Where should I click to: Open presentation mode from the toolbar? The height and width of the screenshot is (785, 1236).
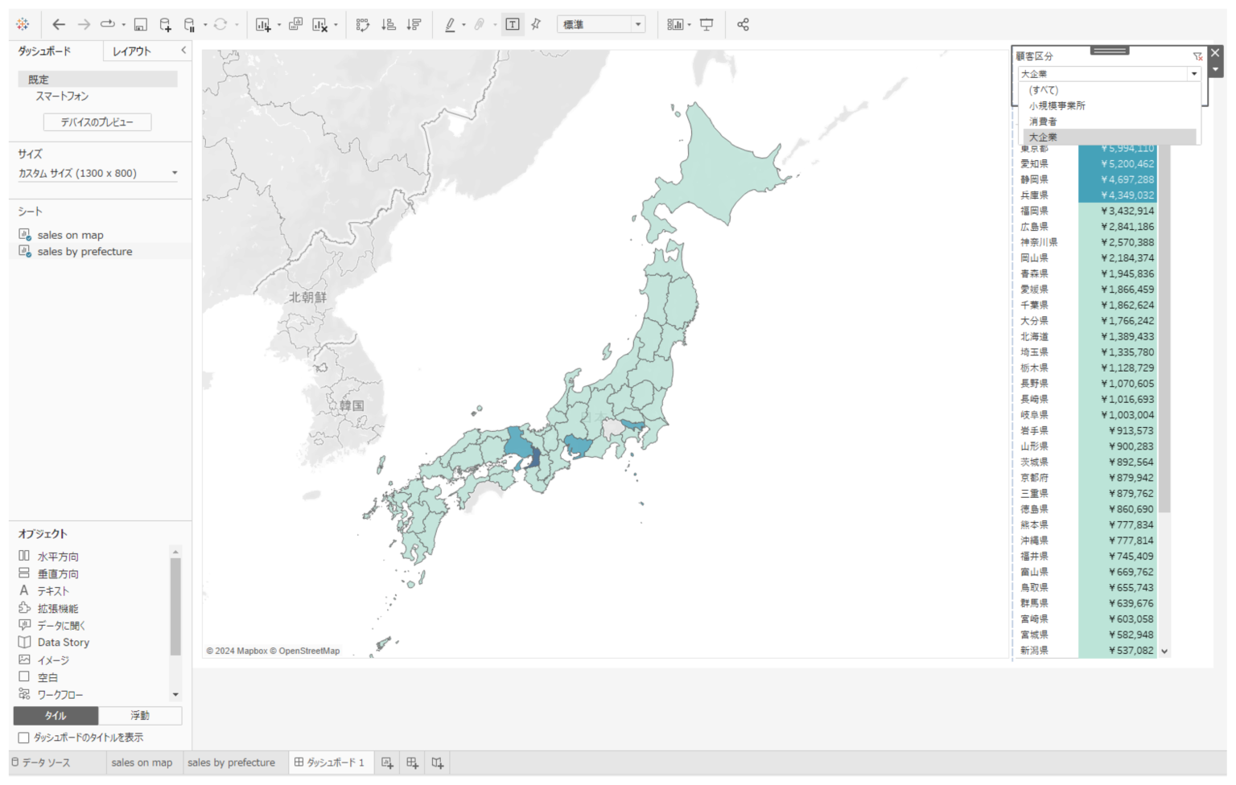coord(707,24)
